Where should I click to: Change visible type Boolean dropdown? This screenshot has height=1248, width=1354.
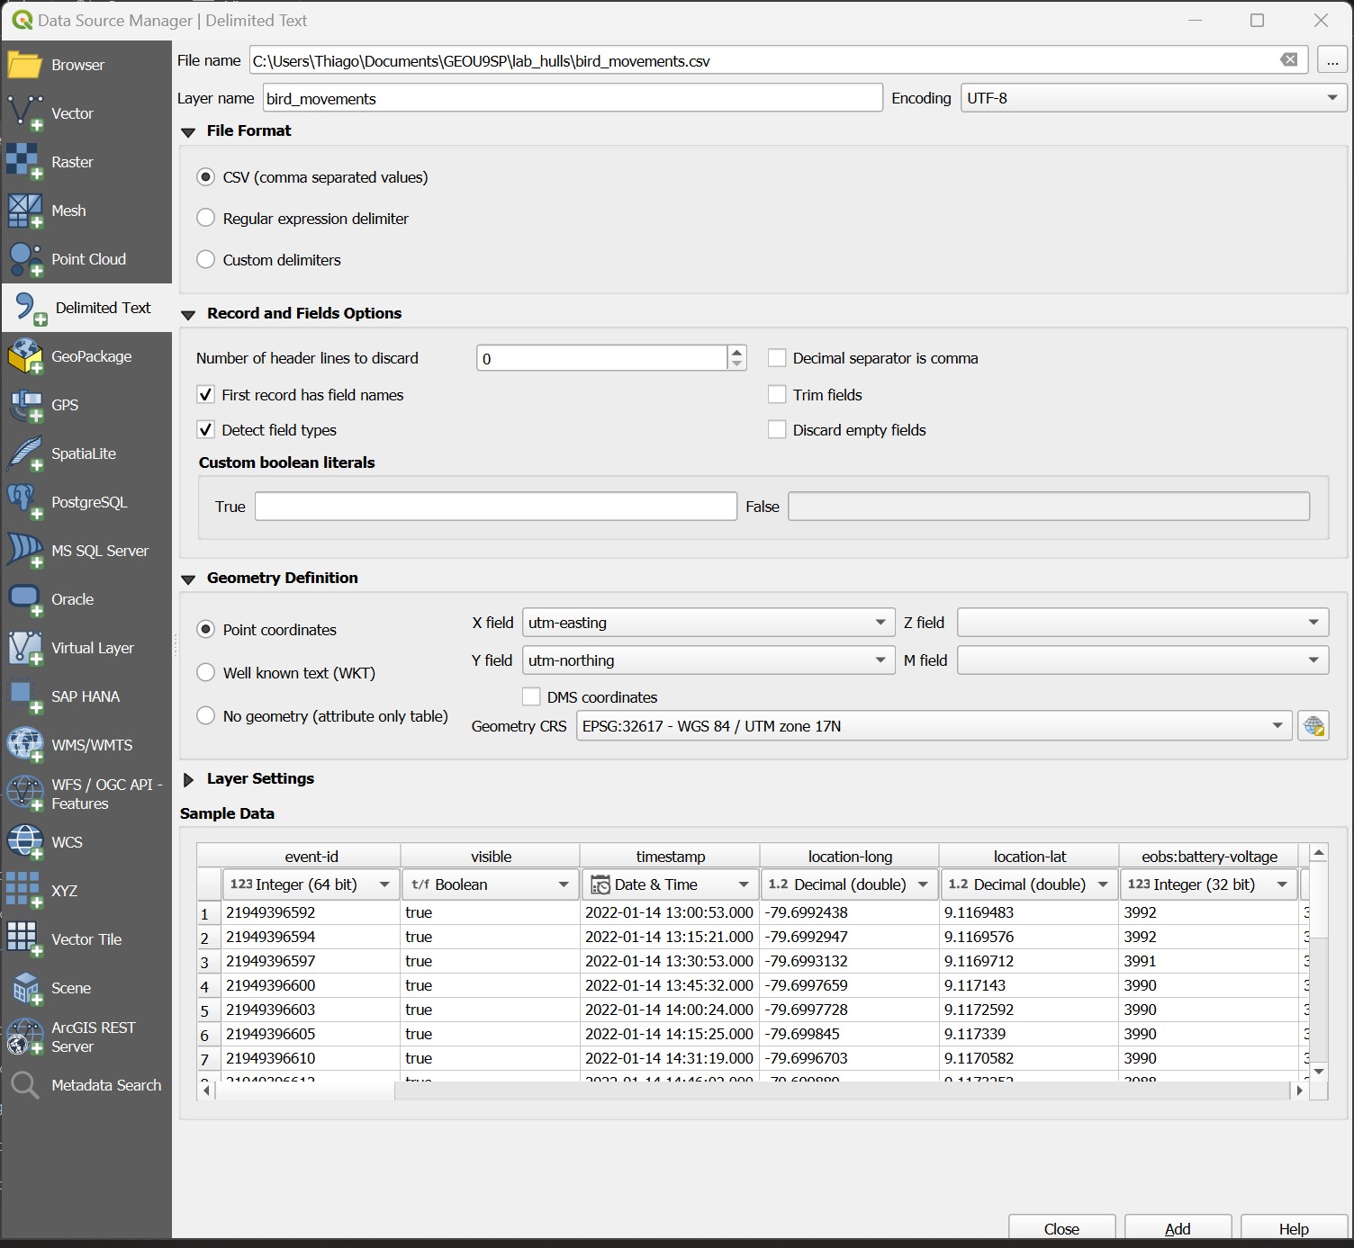coord(491,884)
